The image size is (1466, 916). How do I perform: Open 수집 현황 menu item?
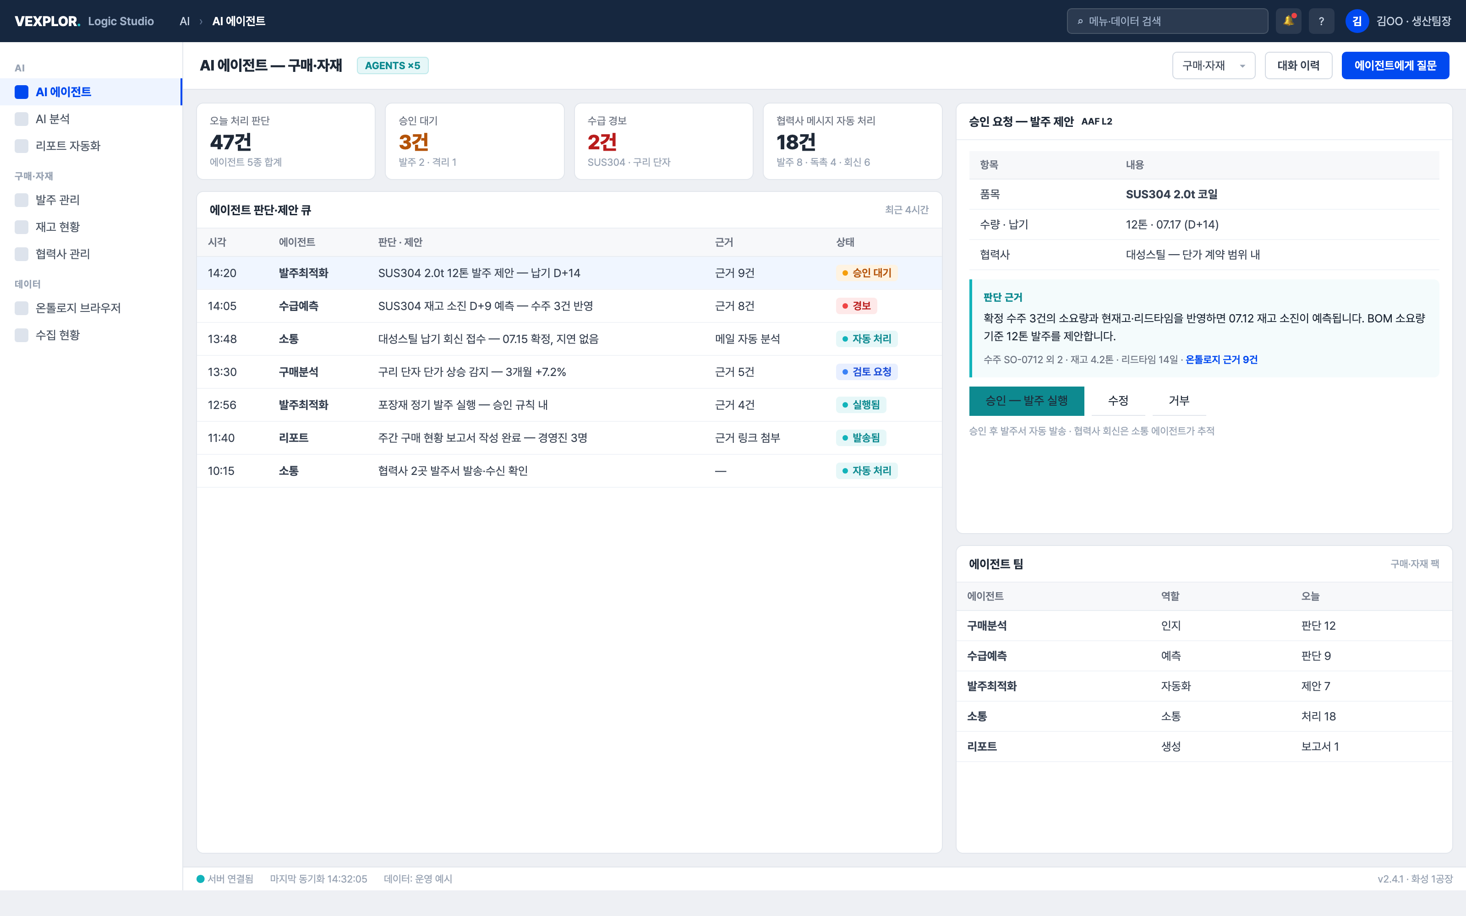(x=91, y=335)
